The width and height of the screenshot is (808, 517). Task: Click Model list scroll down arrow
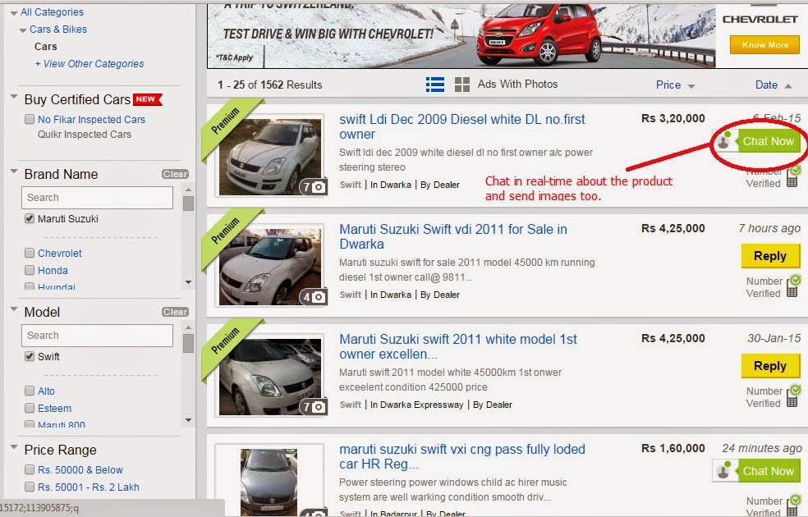188,420
